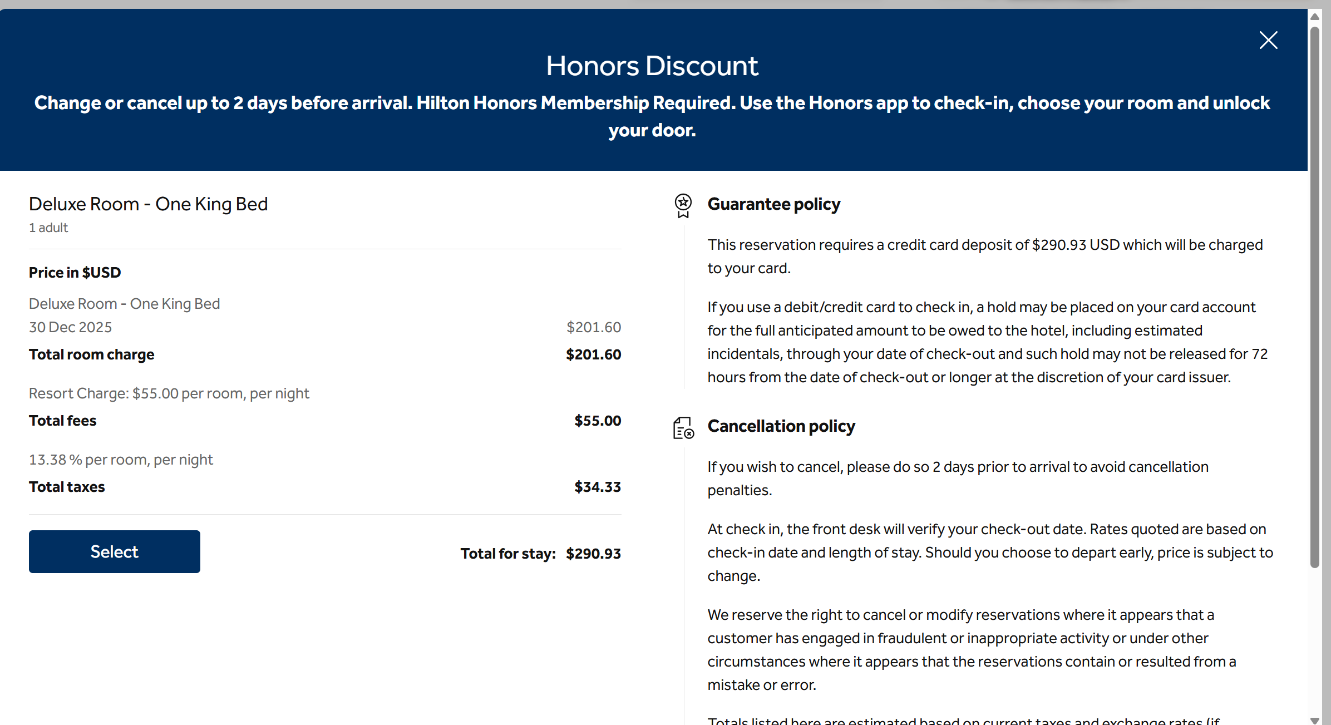The height and width of the screenshot is (725, 1331).
Task: Click the 1 adult guest text
Action: point(48,228)
